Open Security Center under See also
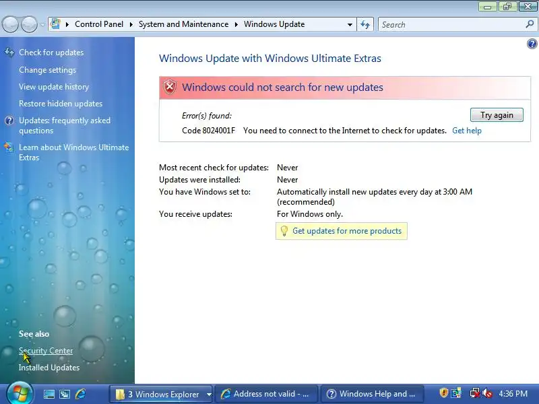Image resolution: width=539 pixels, height=404 pixels. tap(46, 351)
